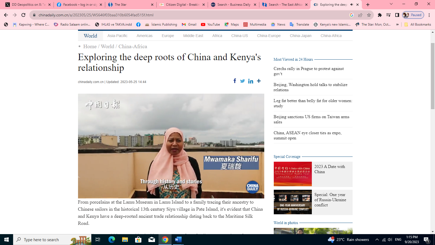Open the Paused profile button
Viewport: 435px width, 245px height.
(x=413, y=15)
